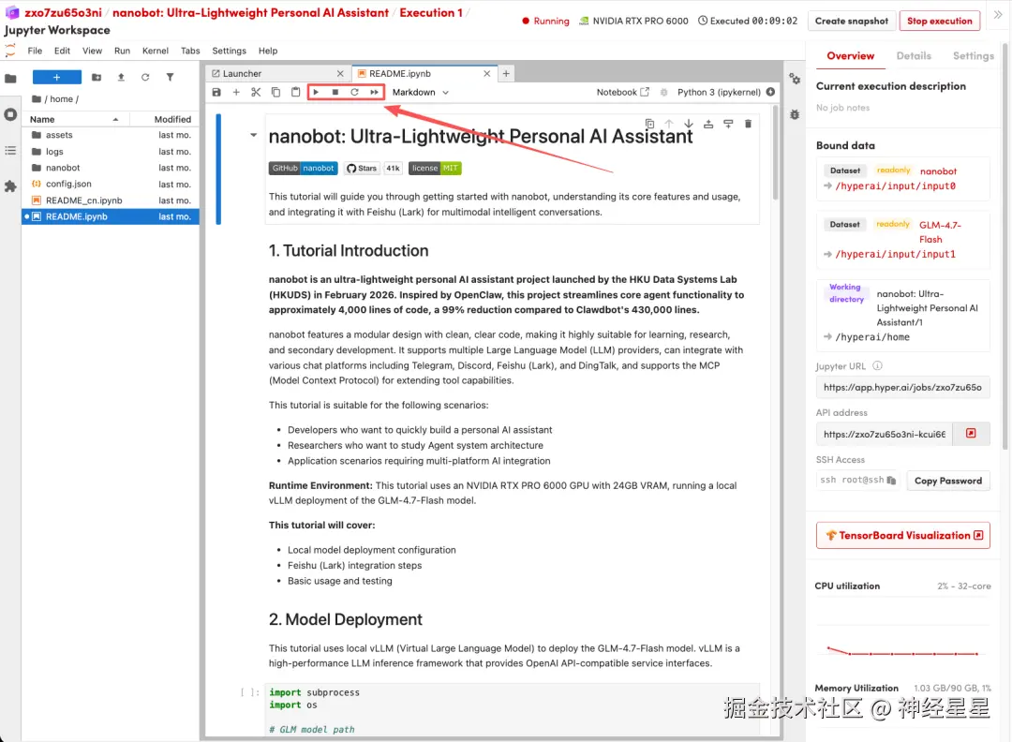The width and height of the screenshot is (1012, 742).
Task: Open the Help menu
Action: click(268, 51)
